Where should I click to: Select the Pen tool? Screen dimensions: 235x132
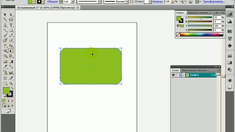point(5,25)
